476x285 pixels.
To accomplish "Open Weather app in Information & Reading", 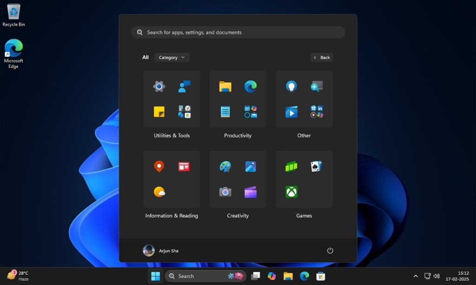I will click(x=159, y=192).
